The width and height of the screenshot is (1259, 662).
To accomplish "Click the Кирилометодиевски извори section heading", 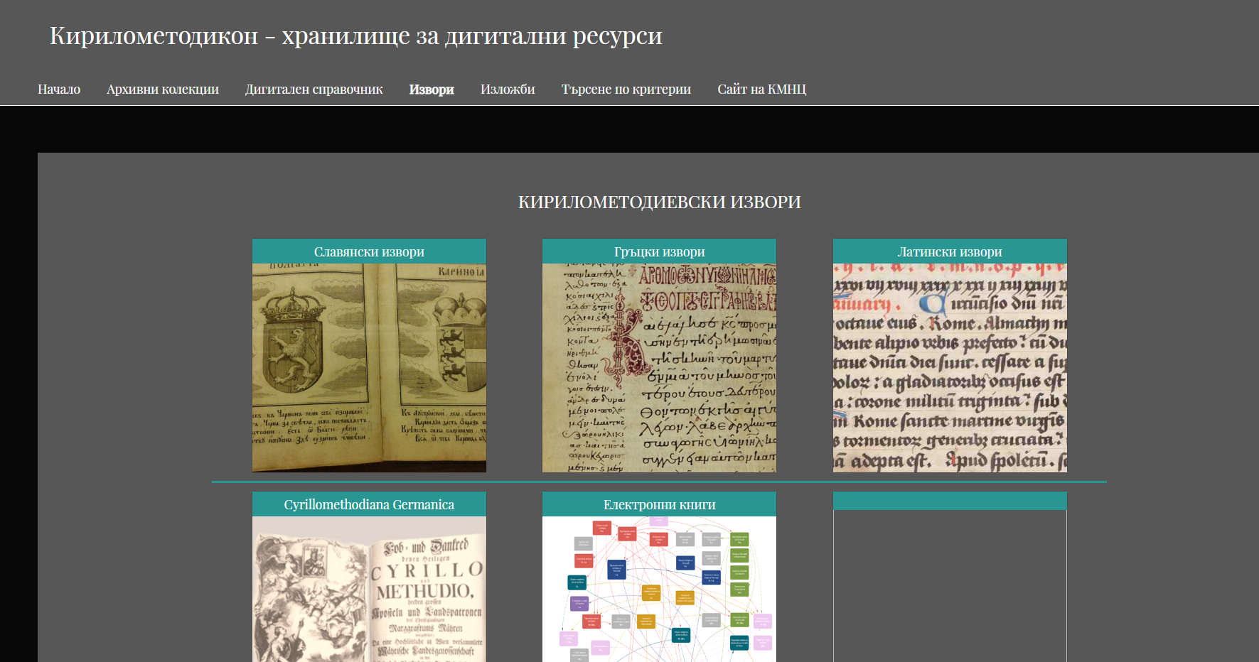I will point(659,202).
